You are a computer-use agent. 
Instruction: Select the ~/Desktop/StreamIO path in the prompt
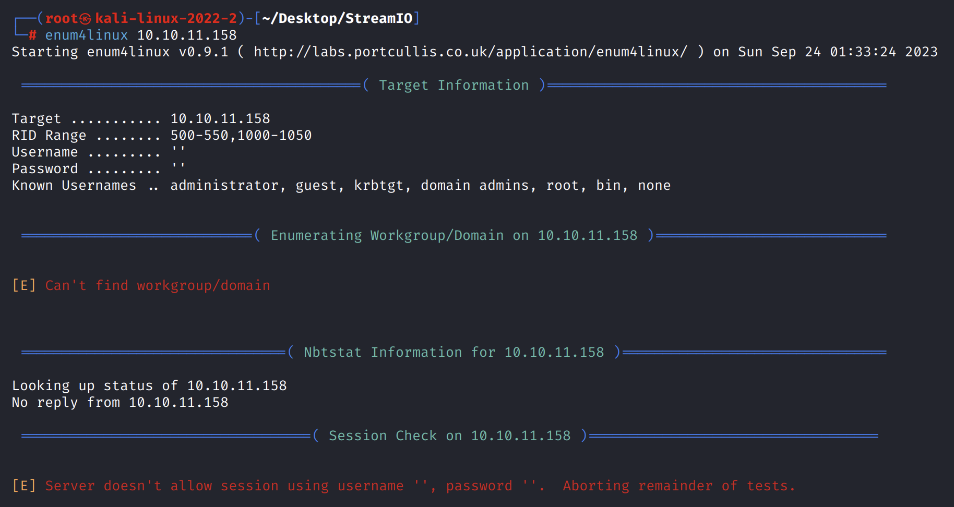click(337, 18)
